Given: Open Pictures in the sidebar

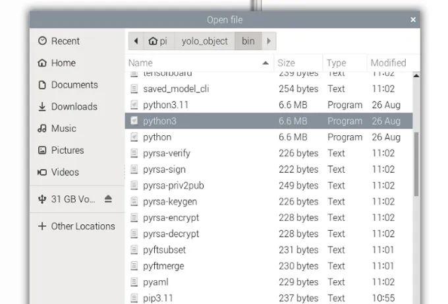Looking at the screenshot, I should click(76, 150).
